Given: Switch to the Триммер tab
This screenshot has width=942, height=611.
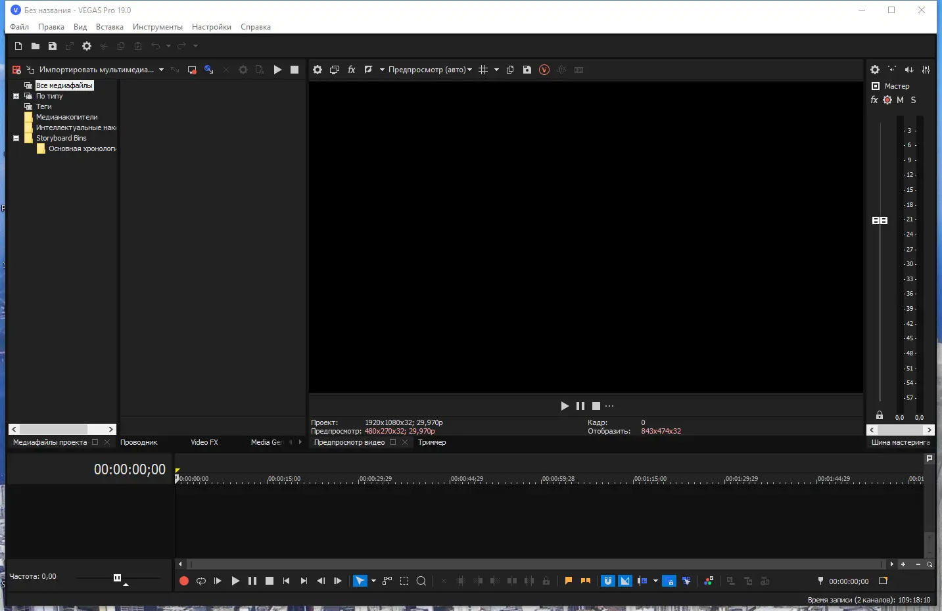Looking at the screenshot, I should pyautogui.click(x=432, y=442).
